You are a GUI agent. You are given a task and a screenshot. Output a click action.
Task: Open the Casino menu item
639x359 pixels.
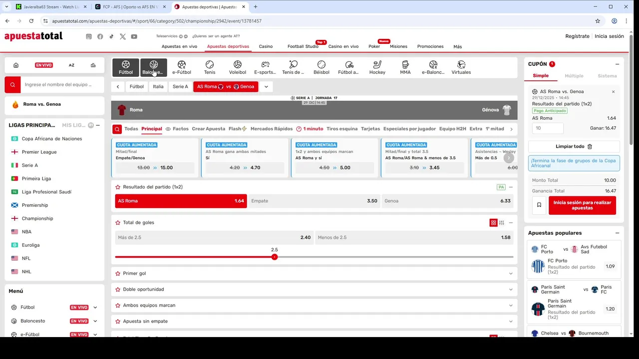[266, 46]
